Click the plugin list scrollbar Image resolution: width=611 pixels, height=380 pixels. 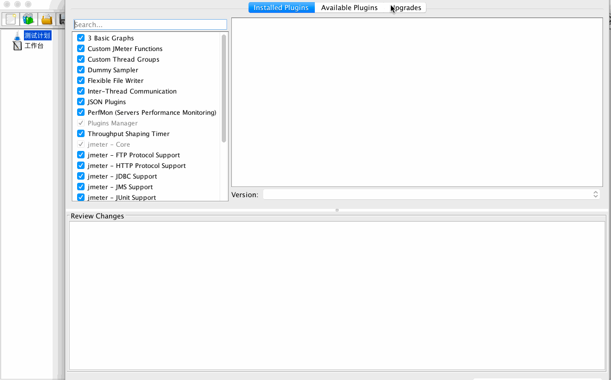[x=224, y=88]
